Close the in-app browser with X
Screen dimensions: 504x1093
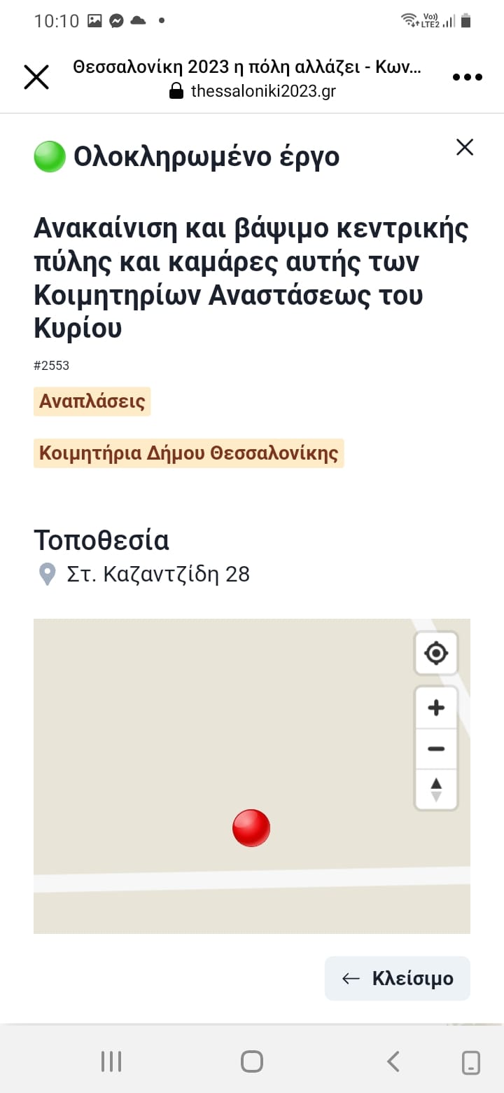pyautogui.click(x=36, y=77)
